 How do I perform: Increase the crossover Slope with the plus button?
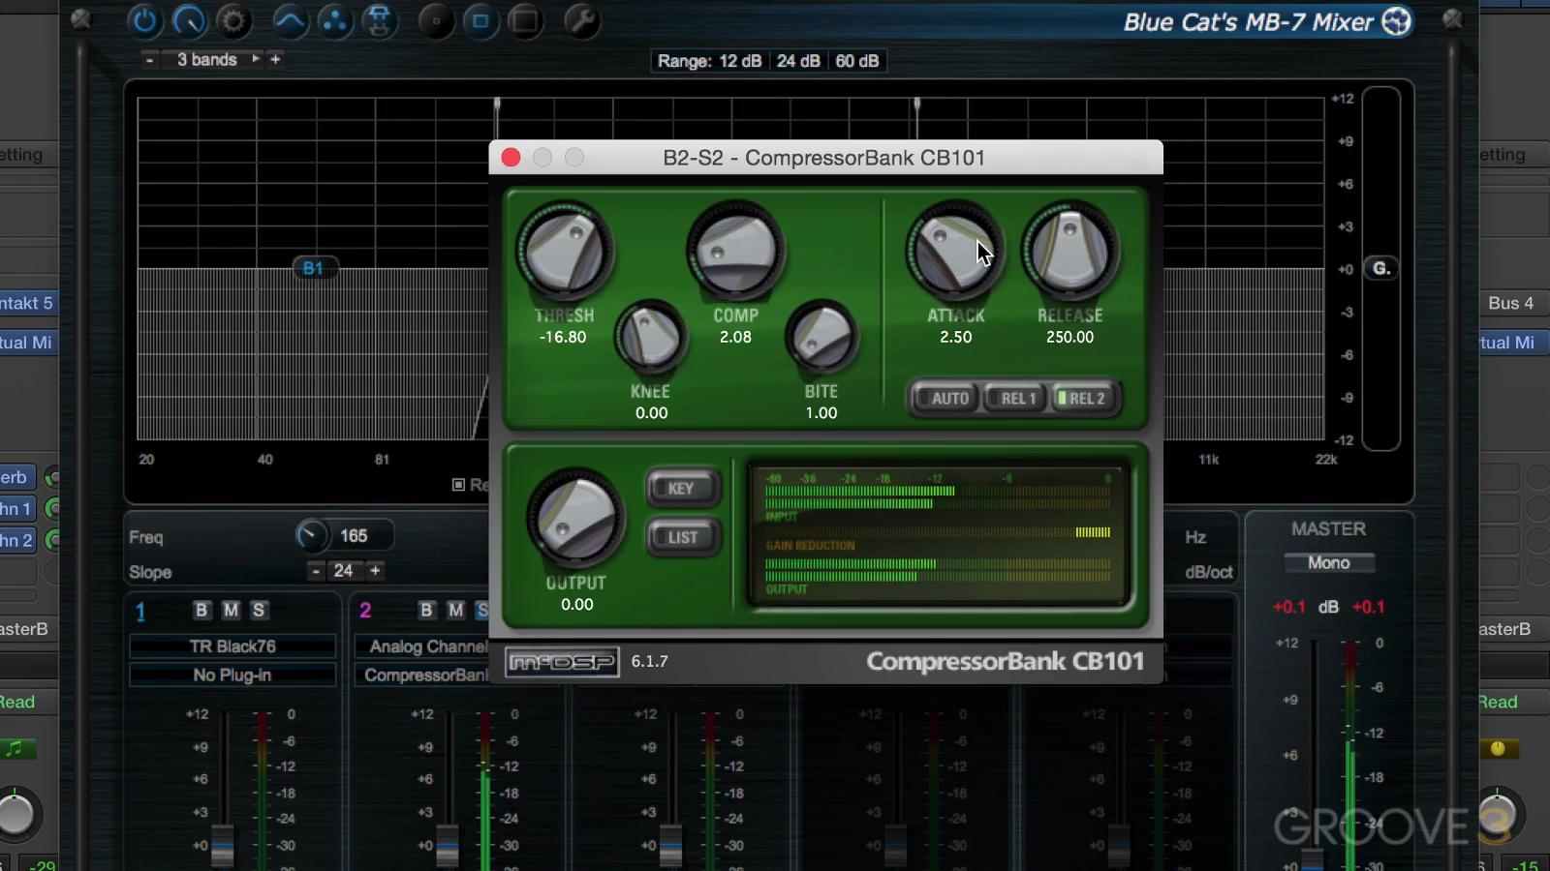click(x=374, y=571)
